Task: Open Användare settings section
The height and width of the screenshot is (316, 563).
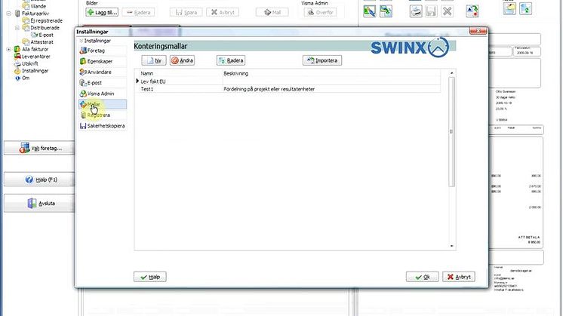Action: 103,72
